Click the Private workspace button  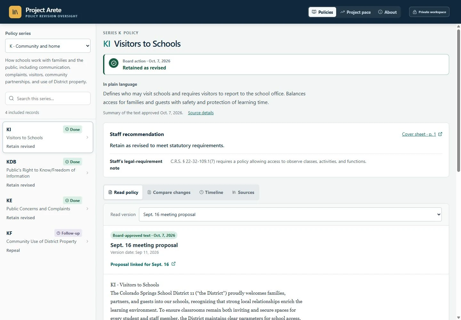[x=429, y=12]
